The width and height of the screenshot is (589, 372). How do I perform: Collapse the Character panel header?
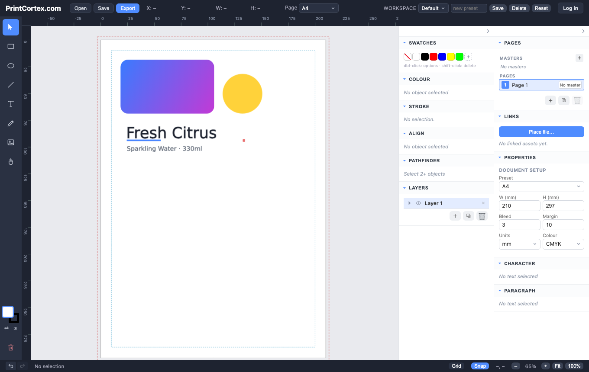[541, 263]
